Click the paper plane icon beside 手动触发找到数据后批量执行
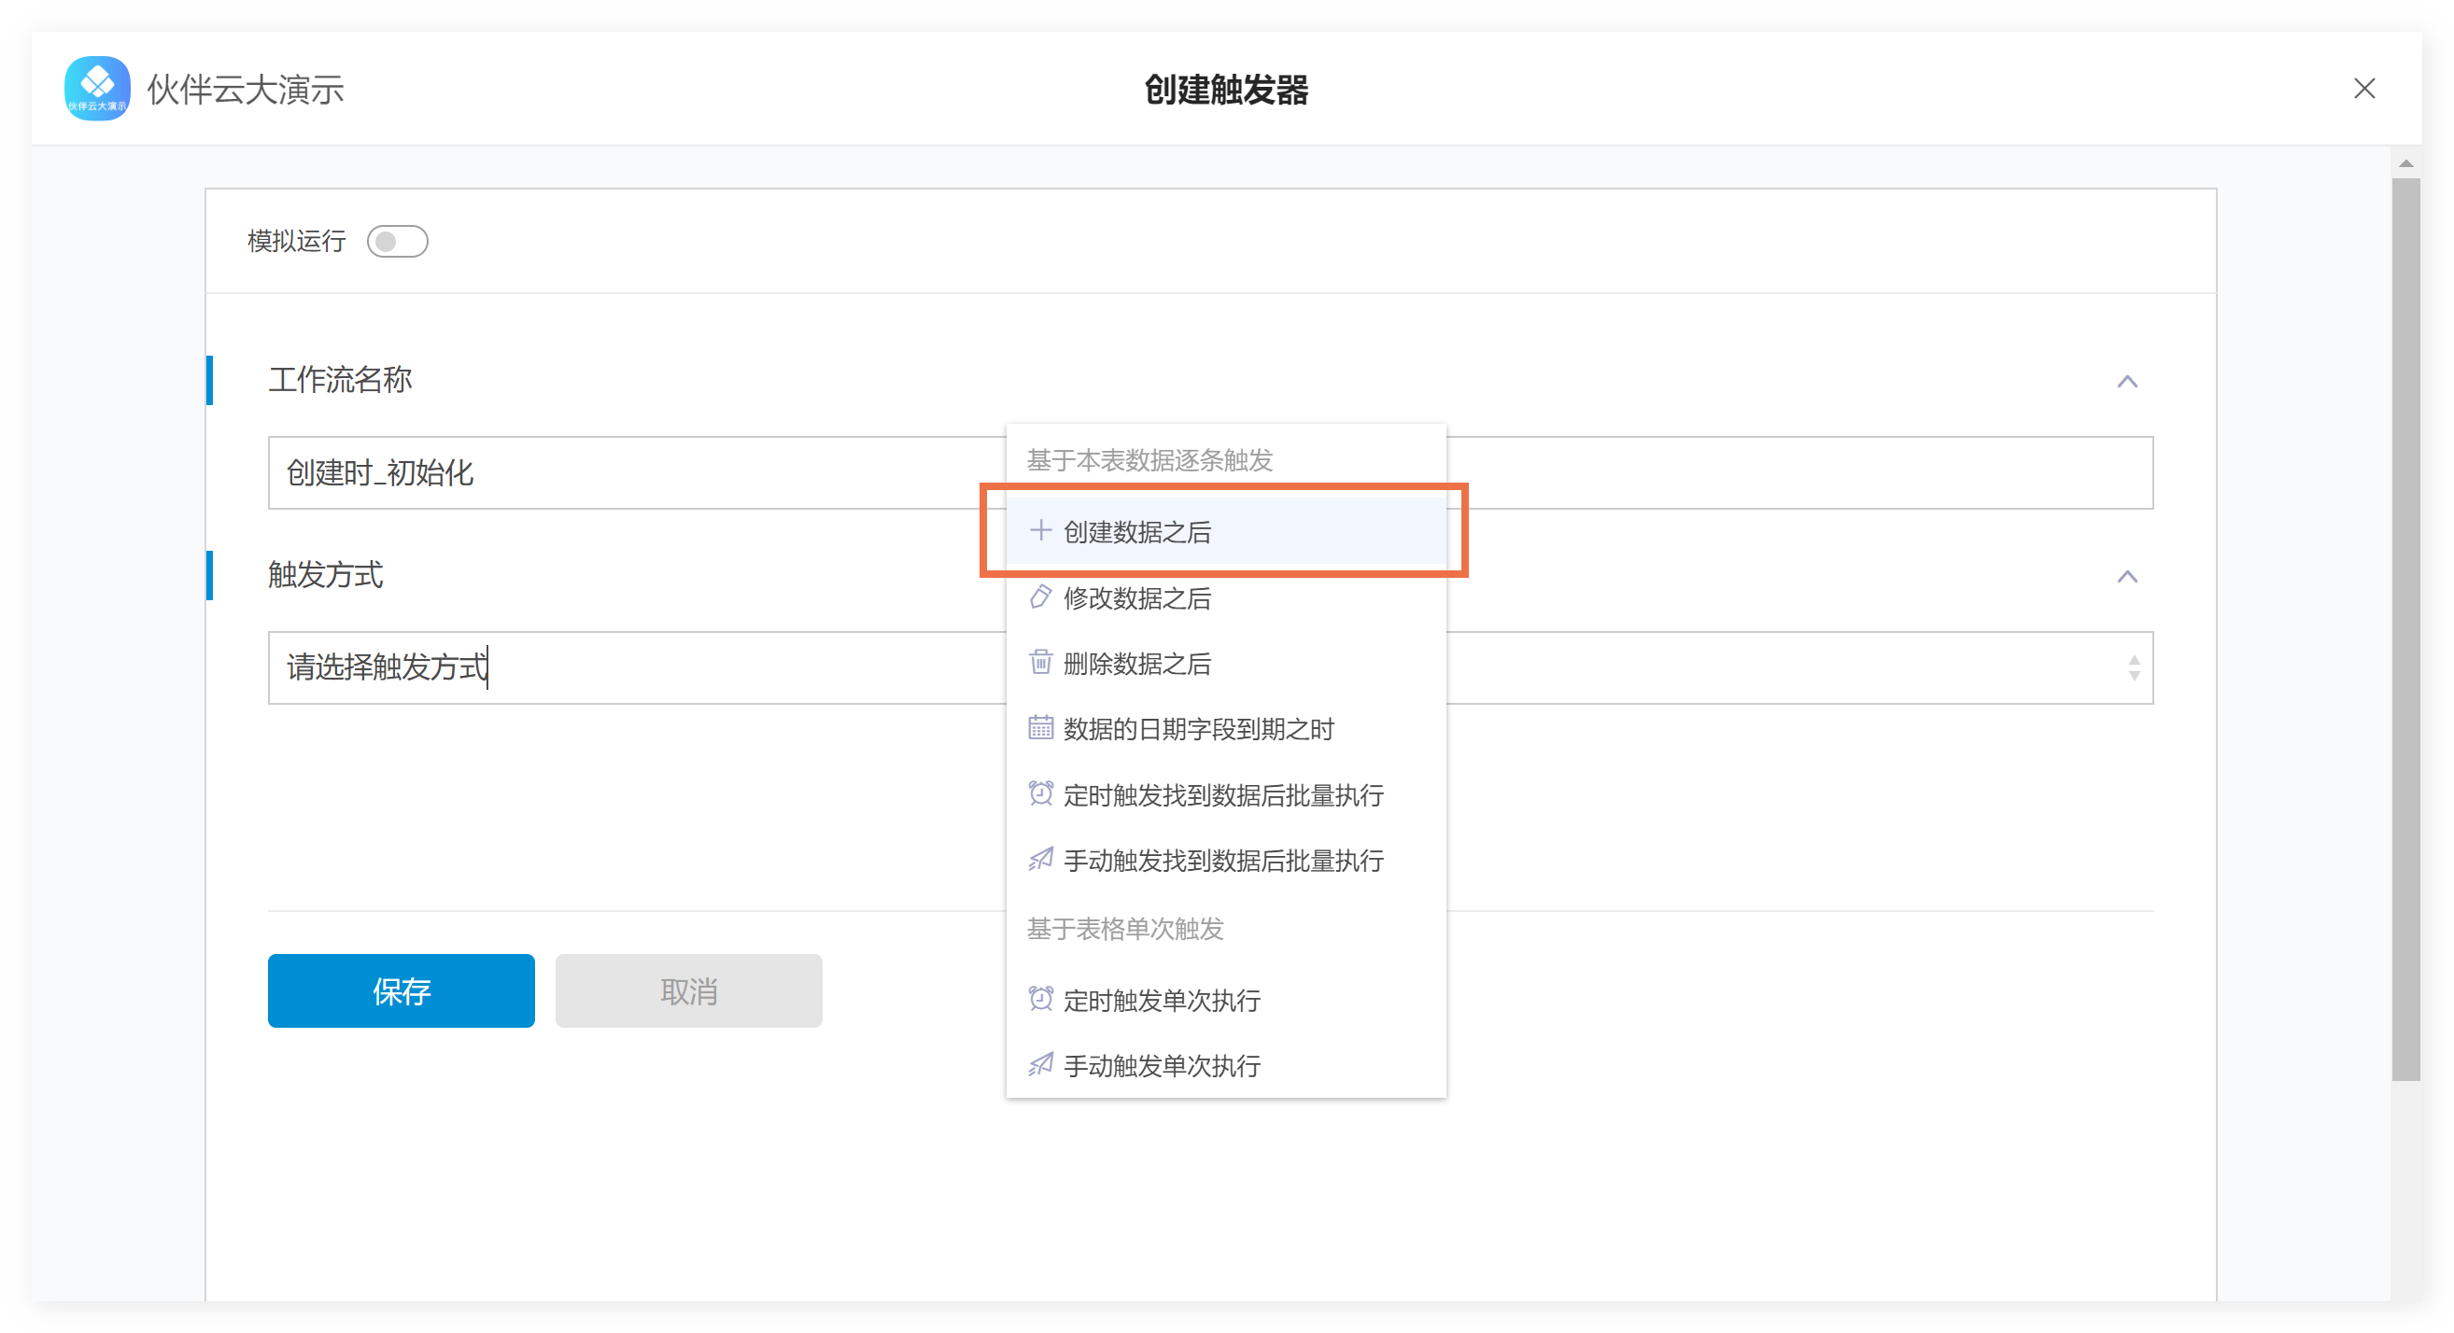The height and width of the screenshot is (1333, 2454). click(x=1040, y=860)
